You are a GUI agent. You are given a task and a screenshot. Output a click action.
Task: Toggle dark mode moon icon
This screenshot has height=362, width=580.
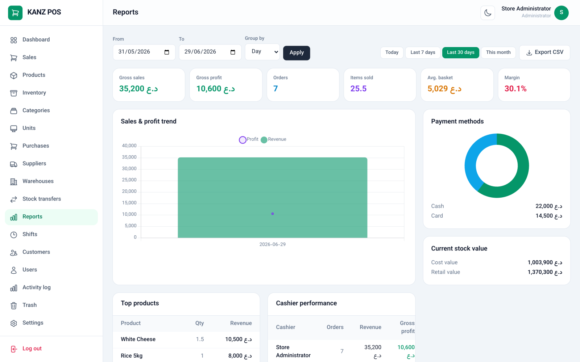coord(488,13)
